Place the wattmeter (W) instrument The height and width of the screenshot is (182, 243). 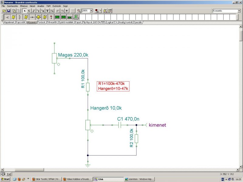[x=39, y=17]
